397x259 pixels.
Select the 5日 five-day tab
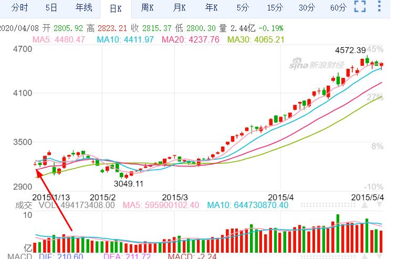(x=51, y=7)
